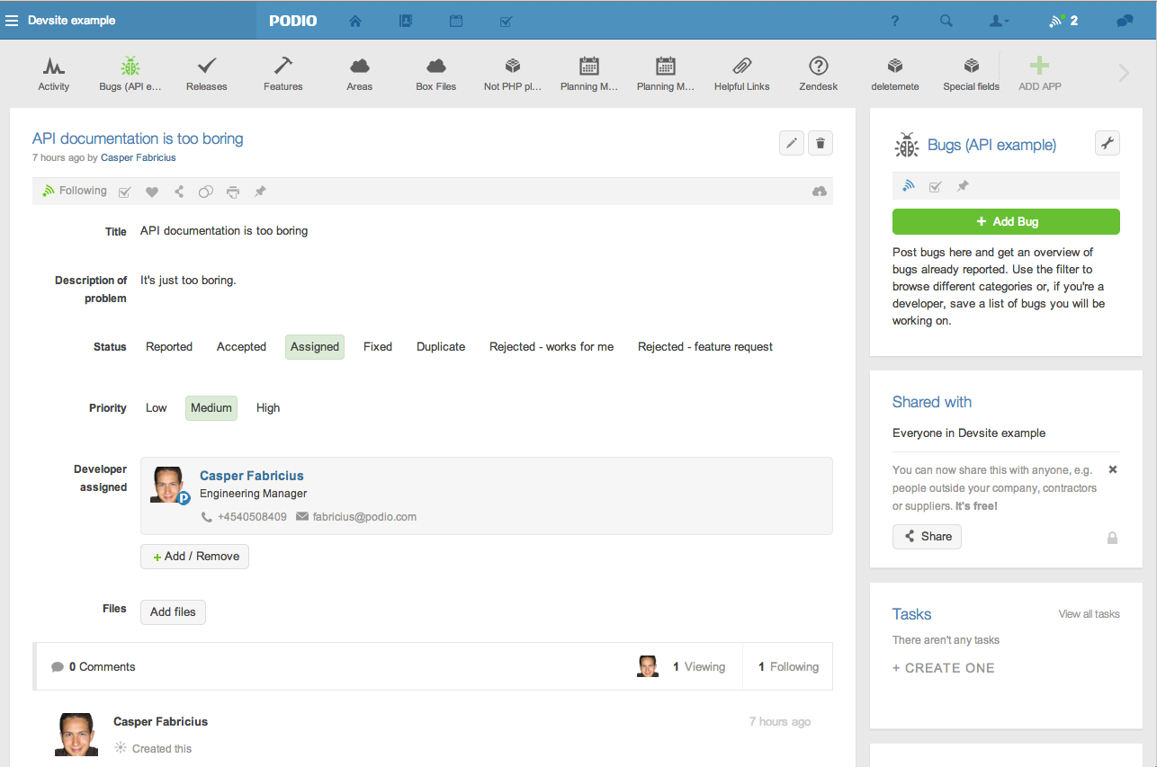Open the Activity app
Image resolution: width=1157 pixels, height=767 pixels.
pos(54,74)
